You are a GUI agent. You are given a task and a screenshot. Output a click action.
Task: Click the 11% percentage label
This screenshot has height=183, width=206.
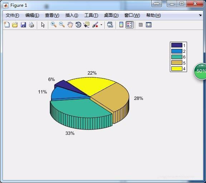click(x=43, y=92)
